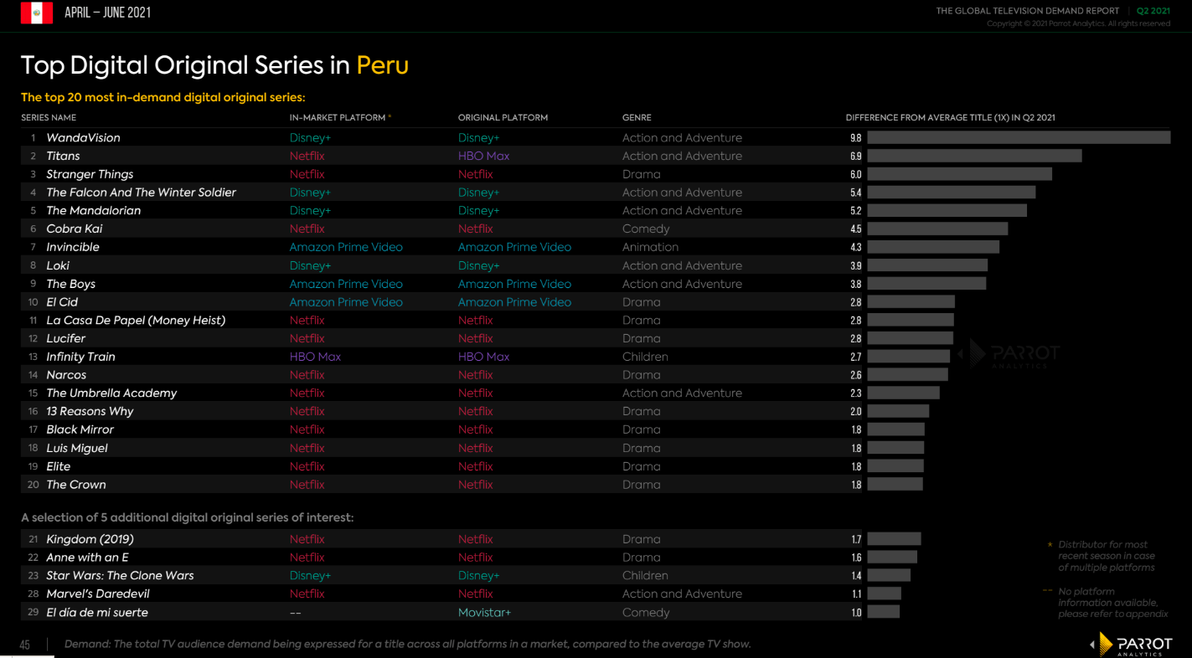
Task: Select the Stranger Things series name
Action: pyautogui.click(x=90, y=174)
